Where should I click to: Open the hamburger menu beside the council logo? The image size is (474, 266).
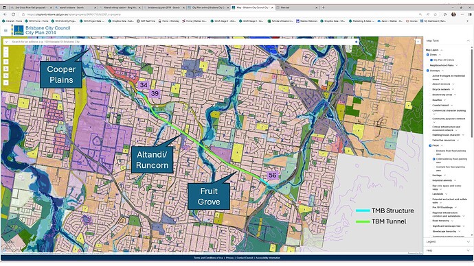[x=5, y=30]
